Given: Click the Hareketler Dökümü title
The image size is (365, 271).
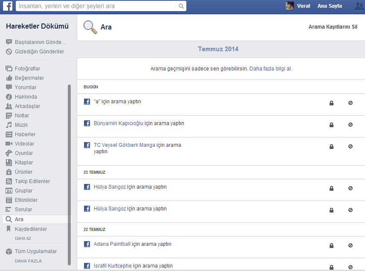Looking at the screenshot, I should point(37,26).
